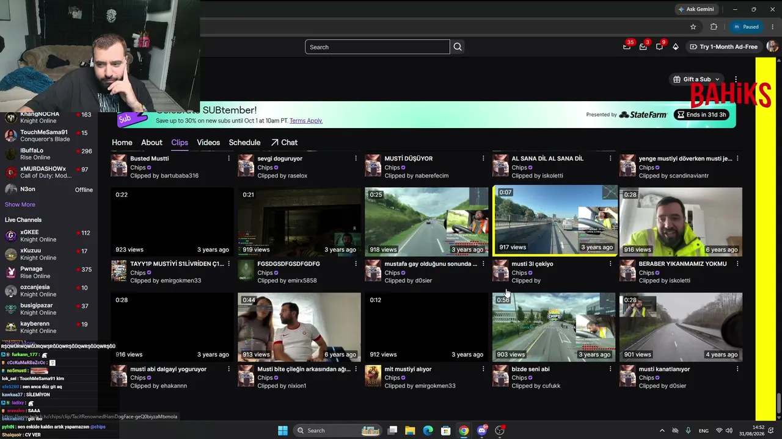Click the Paused profile chip in Chrome

pyautogui.click(x=746, y=27)
